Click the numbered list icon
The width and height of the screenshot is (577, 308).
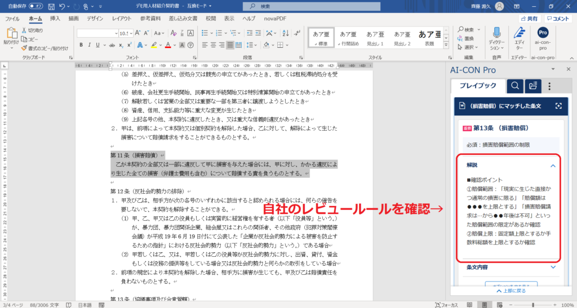point(220,33)
